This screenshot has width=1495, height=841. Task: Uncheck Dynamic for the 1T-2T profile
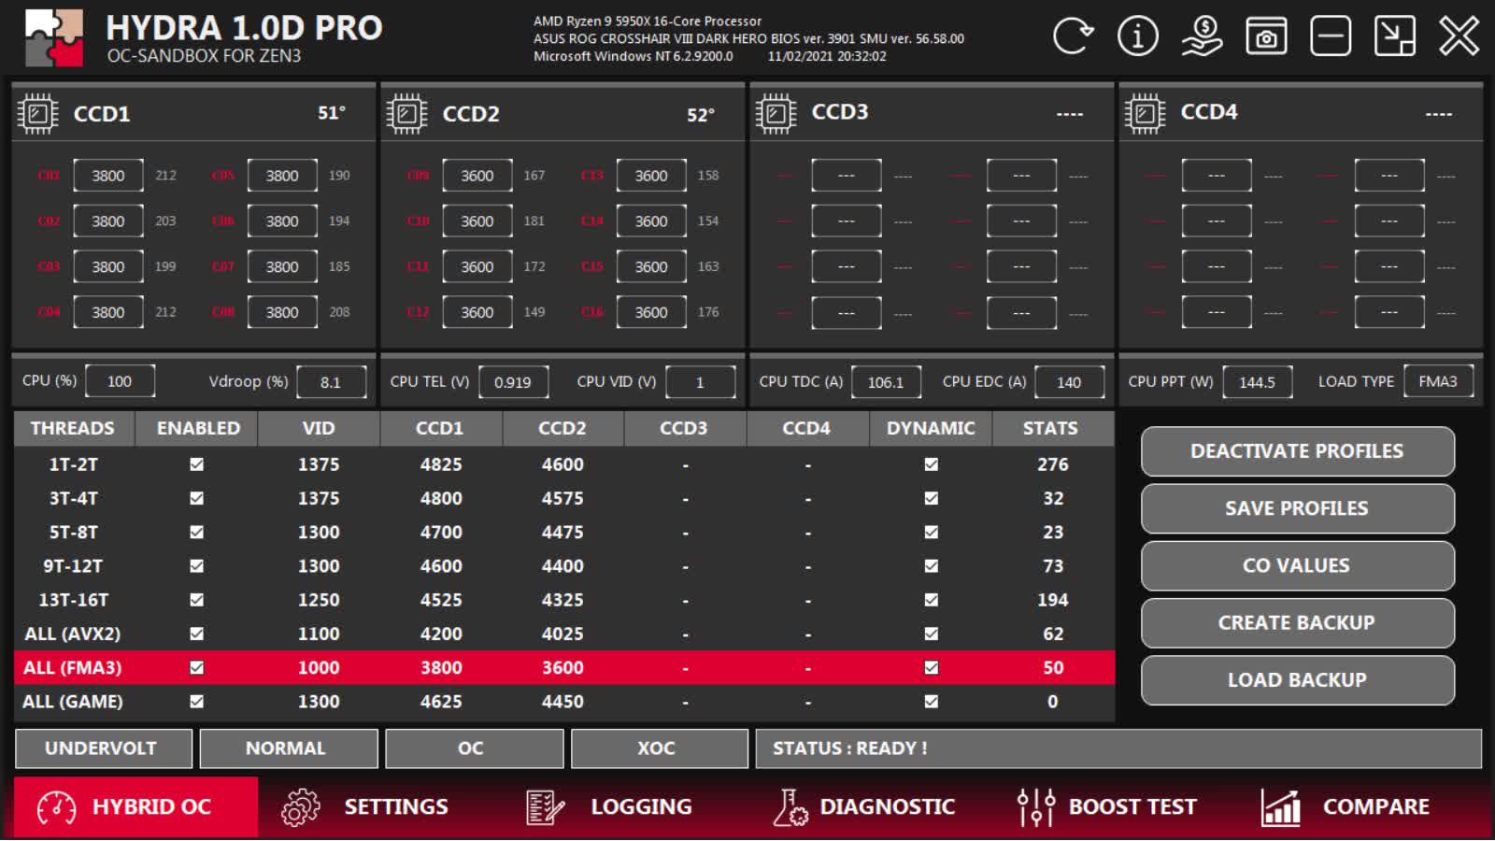click(929, 464)
